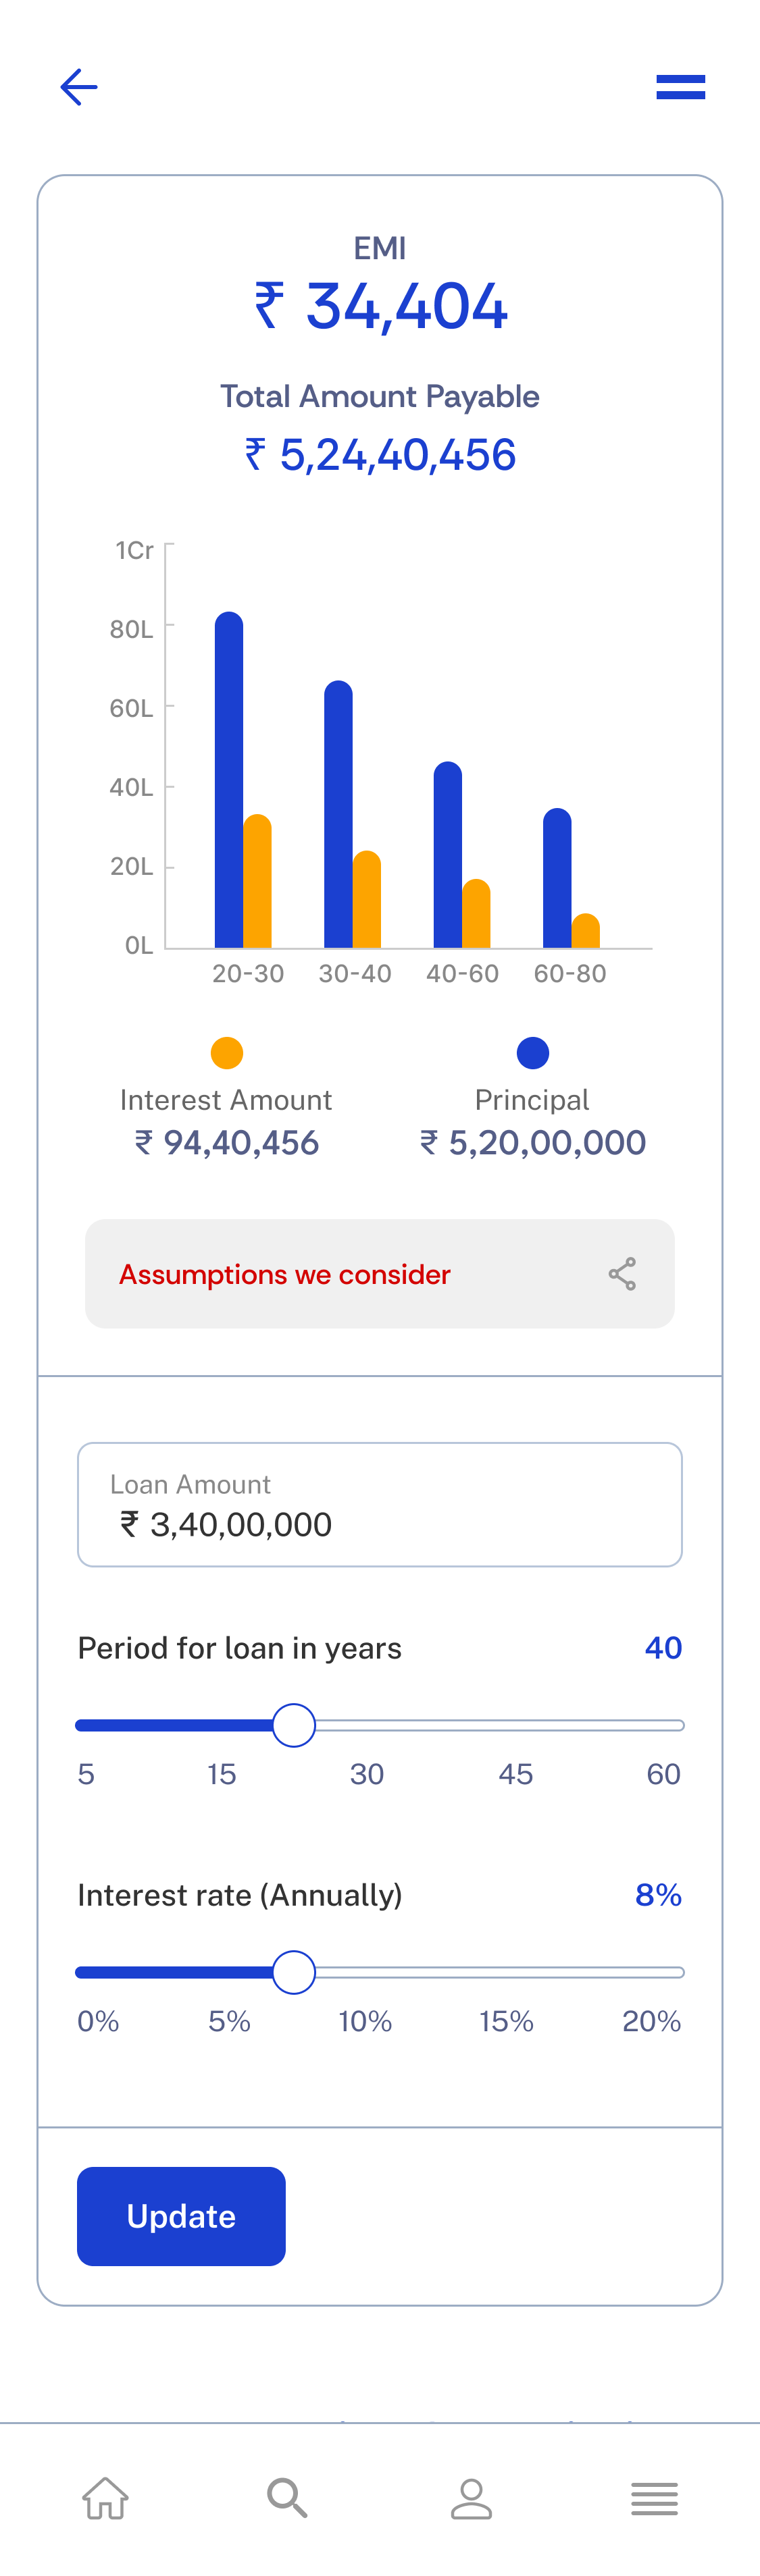Click the Update button
Viewport: 760px width, 2576px height.
coord(181,2216)
